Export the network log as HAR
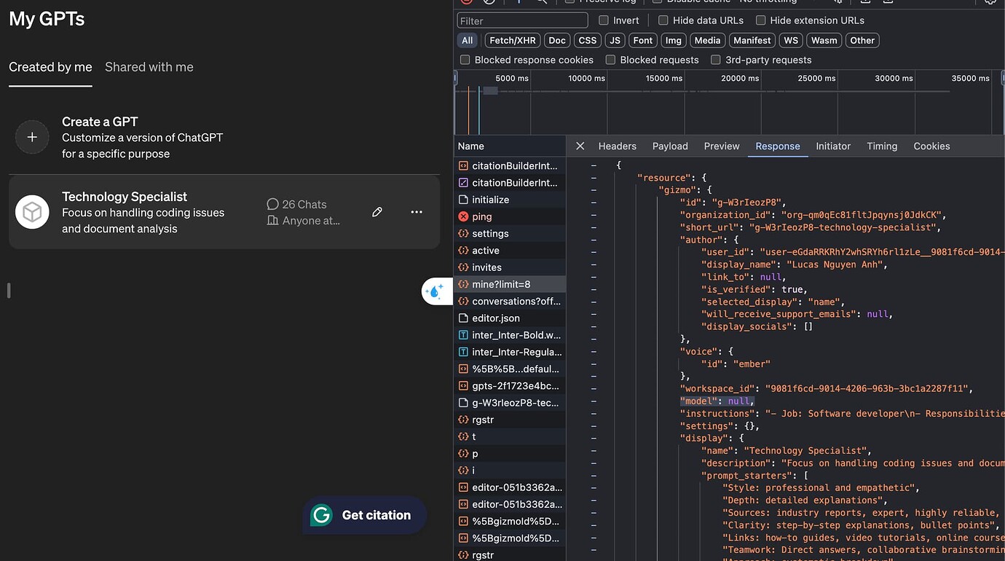The width and height of the screenshot is (1005, 561). coord(889,1)
